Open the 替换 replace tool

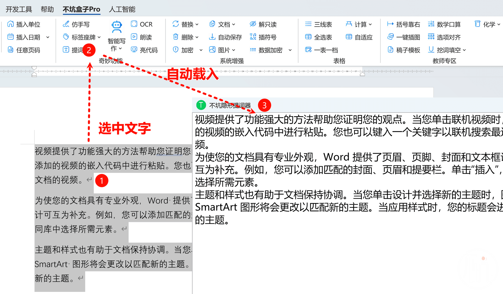click(183, 24)
